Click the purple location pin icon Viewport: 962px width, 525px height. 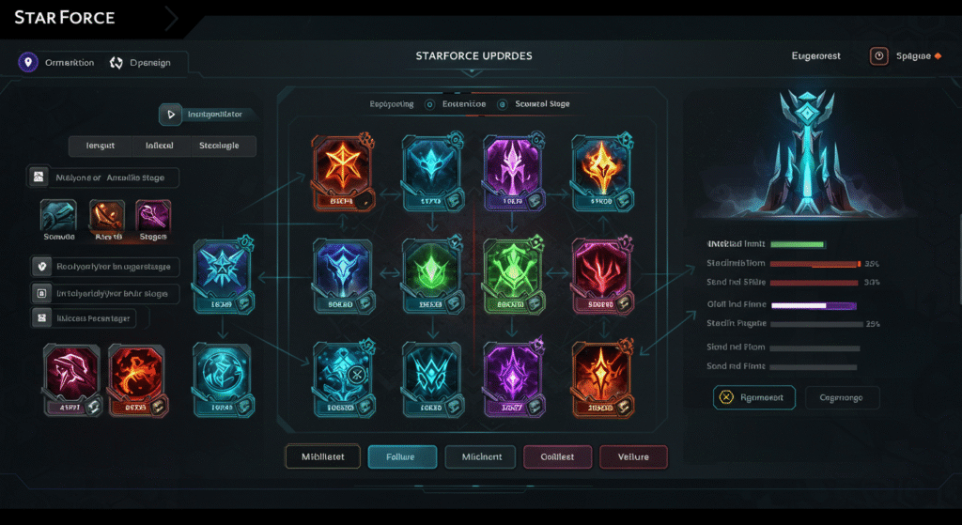[28, 63]
